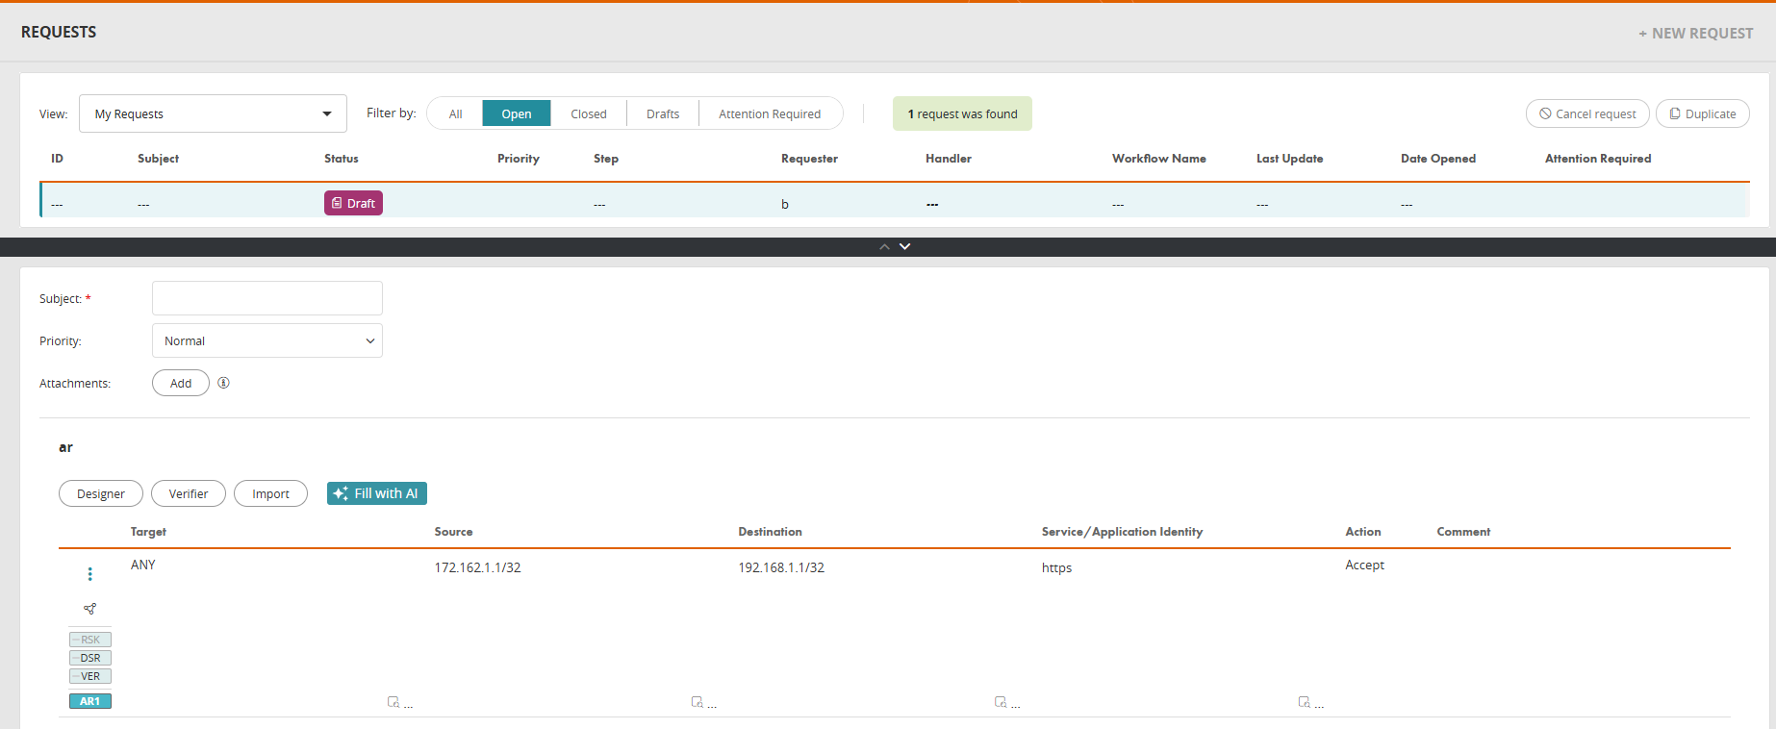Click the browse icon under the Target column

(x=393, y=703)
